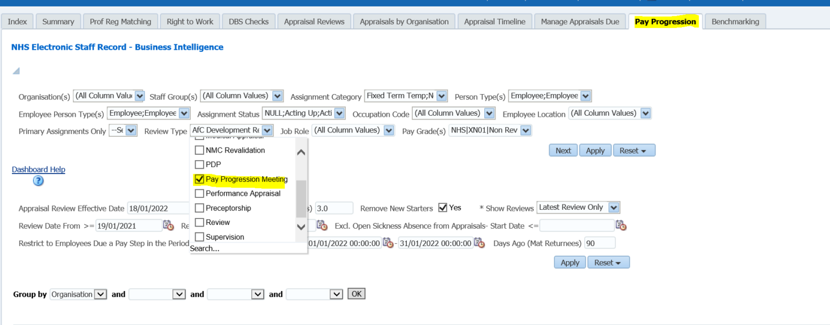Screen dimensions: 830x325
Task: Uncheck the Pay Progression Meeting checkbox
Action: (199, 179)
